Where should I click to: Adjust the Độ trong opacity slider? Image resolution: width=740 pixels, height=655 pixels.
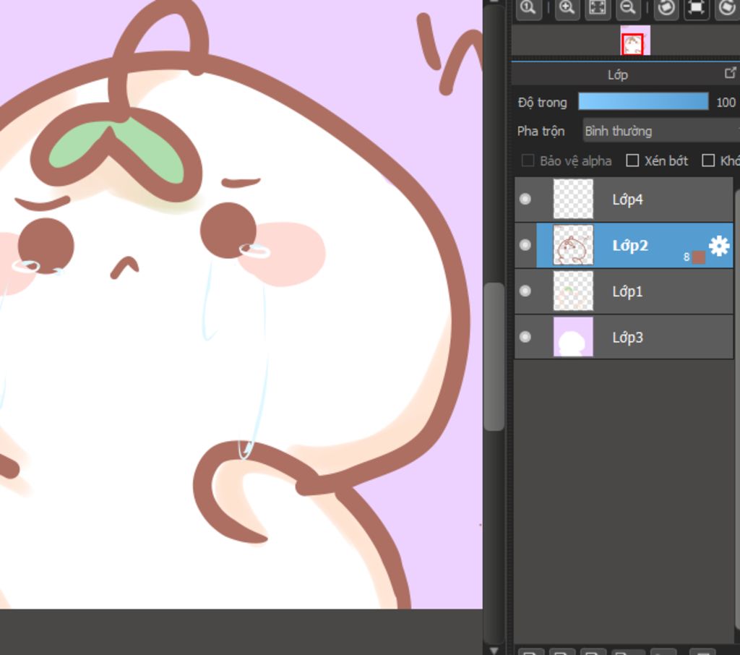tap(643, 101)
